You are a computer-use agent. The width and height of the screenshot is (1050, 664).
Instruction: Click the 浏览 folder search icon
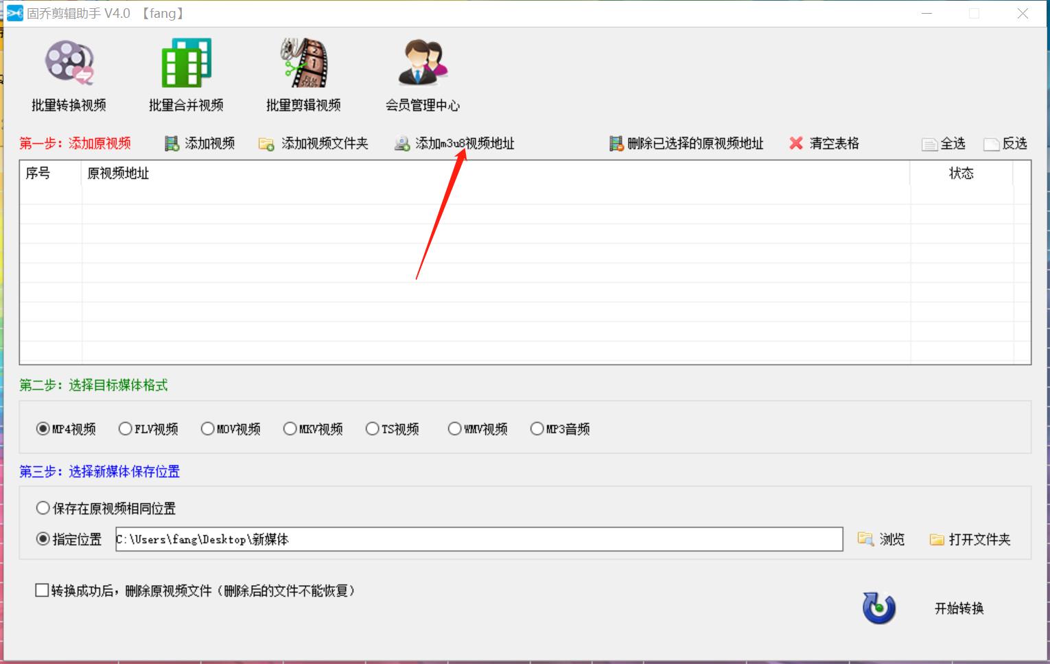tap(865, 539)
